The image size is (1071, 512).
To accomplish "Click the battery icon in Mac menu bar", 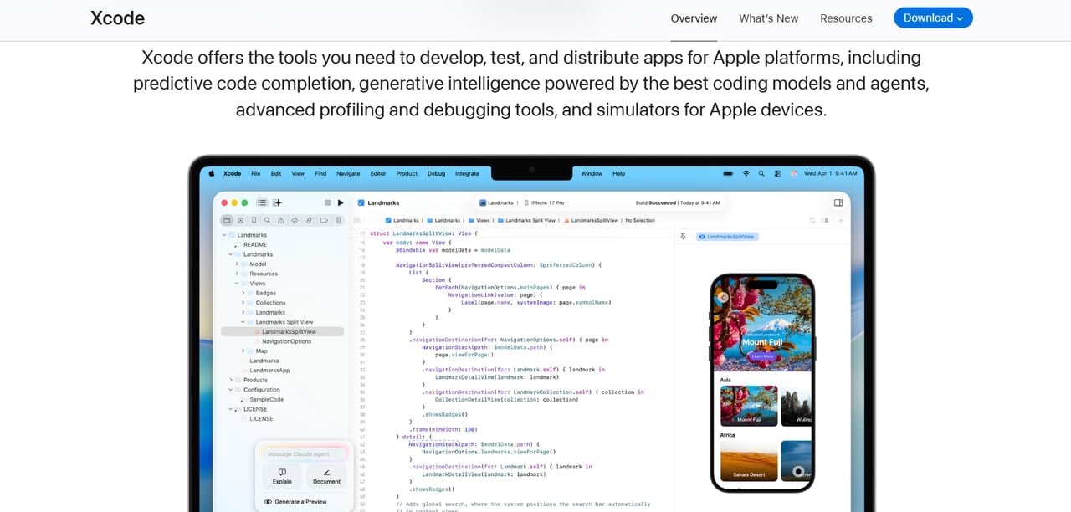I will (x=727, y=173).
